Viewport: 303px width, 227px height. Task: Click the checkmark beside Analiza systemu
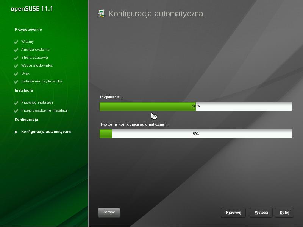tap(16, 50)
